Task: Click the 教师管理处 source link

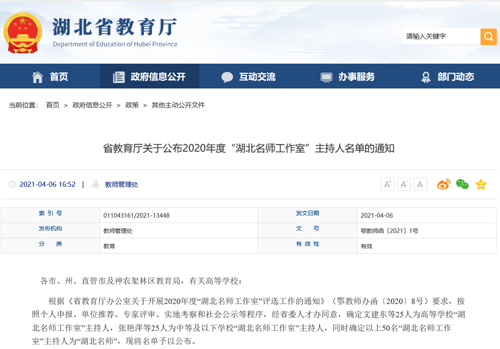Action: coord(121,184)
